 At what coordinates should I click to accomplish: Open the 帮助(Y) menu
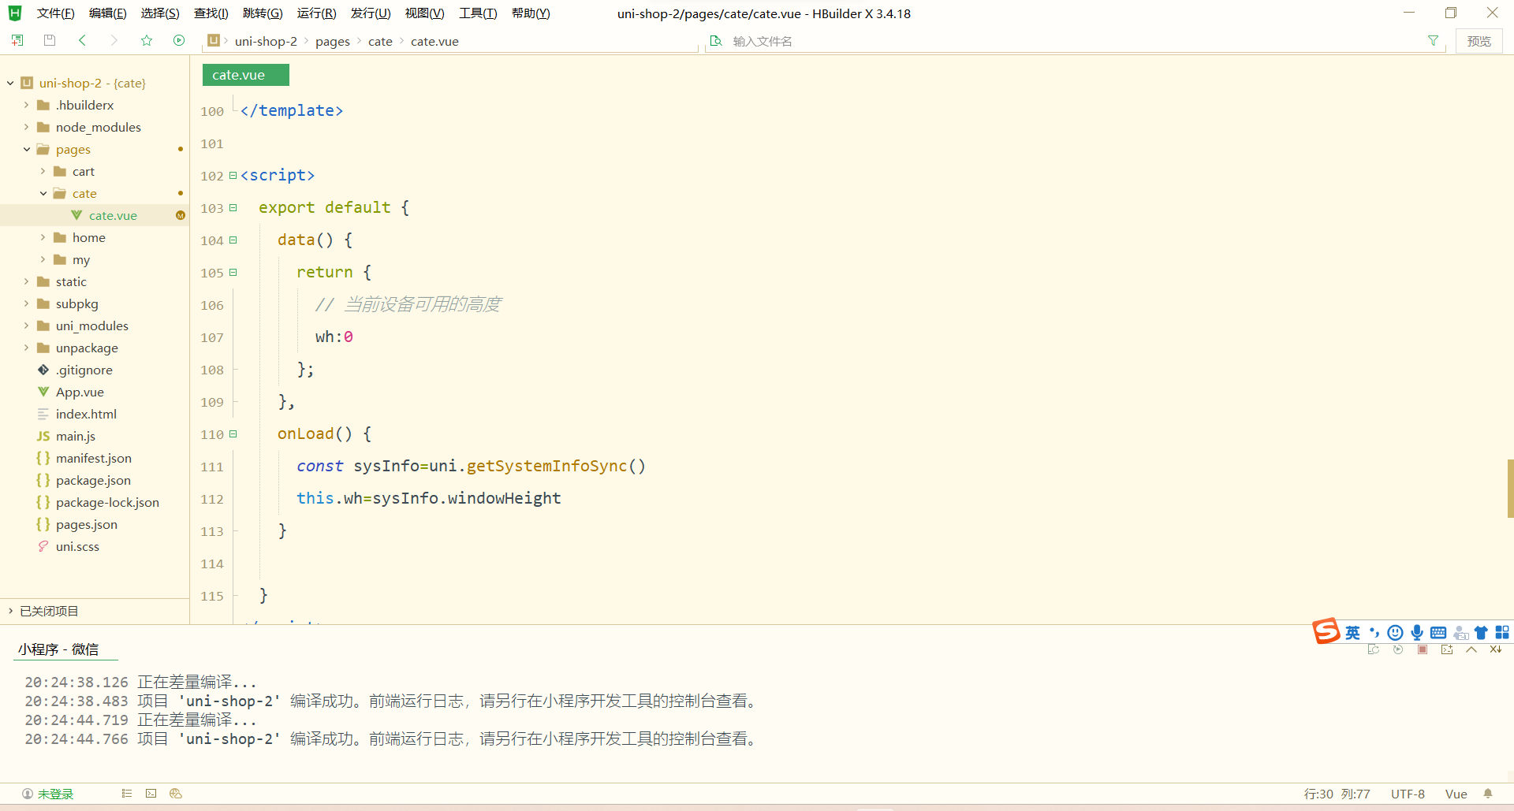click(531, 13)
